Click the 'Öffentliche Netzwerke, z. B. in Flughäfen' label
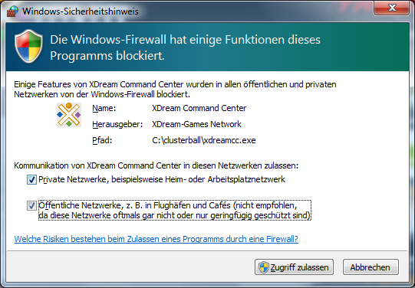 [175, 211]
